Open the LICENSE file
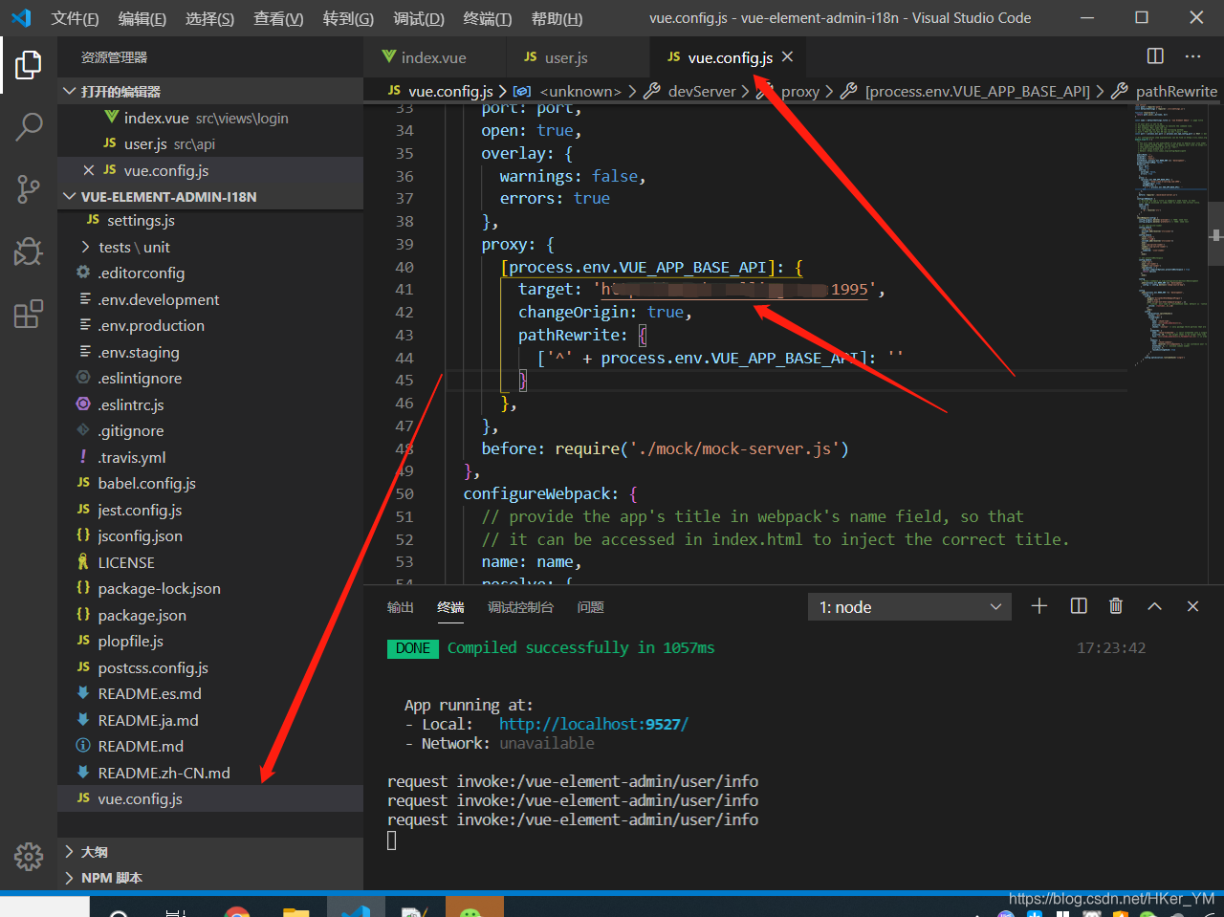 coord(210,562)
